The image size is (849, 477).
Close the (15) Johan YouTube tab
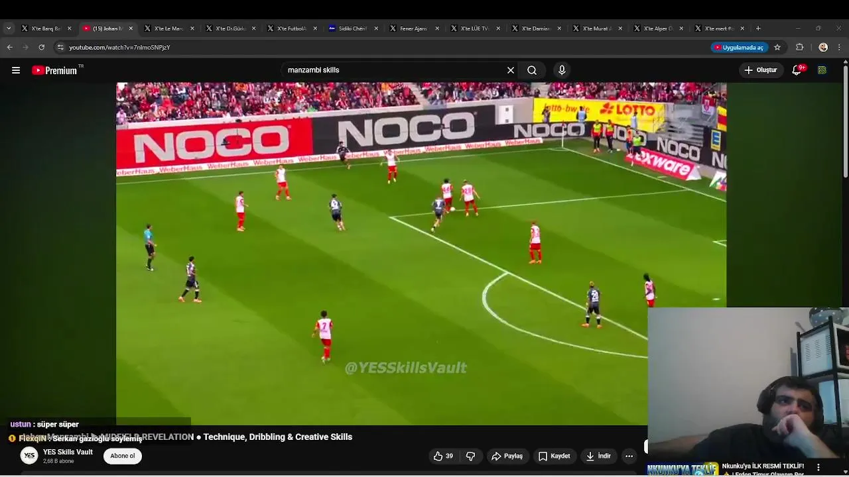click(x=131, y=28)
